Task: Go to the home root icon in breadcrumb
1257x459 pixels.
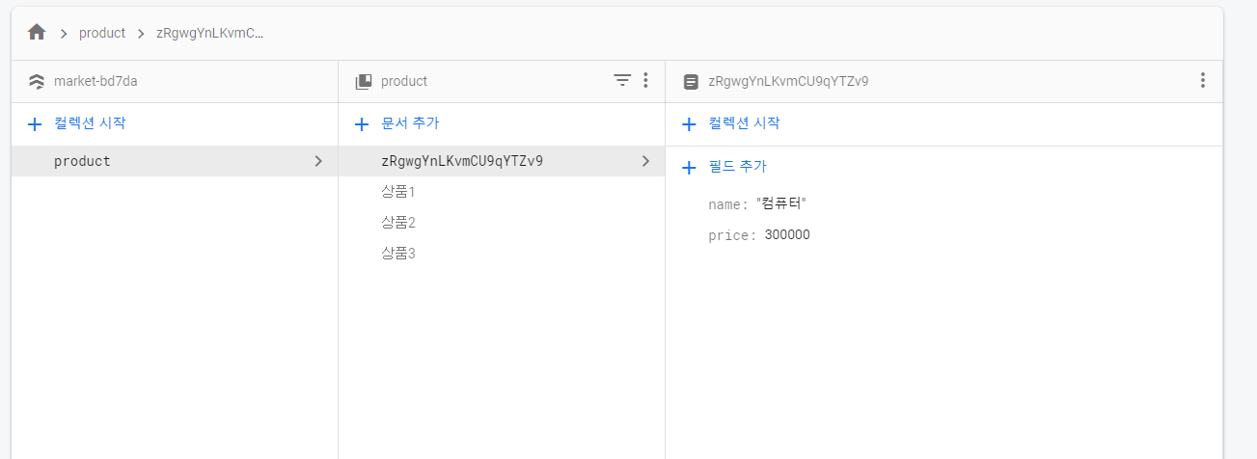Action: click(x=37, y=33)
